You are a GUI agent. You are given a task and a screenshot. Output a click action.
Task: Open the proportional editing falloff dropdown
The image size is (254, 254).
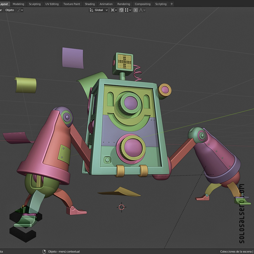[142, 10]
